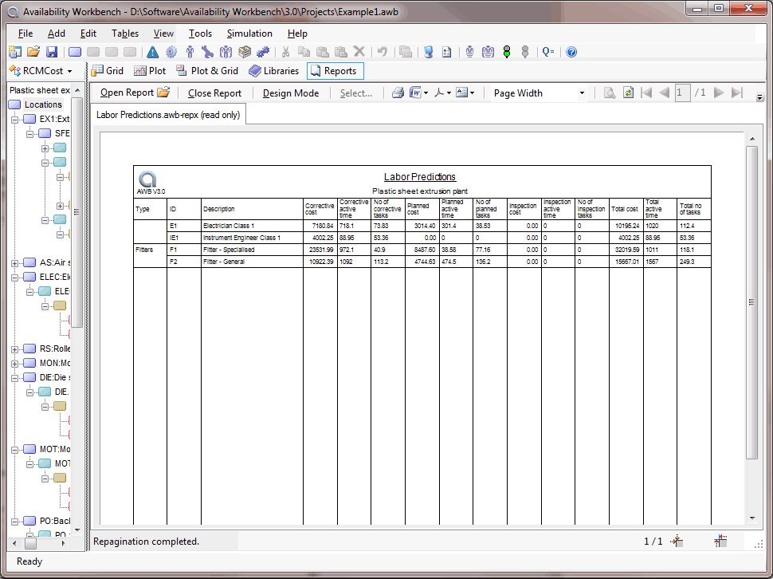Switch to Plot & Grid view
This screenshot has width=773, height=579.
pyautogui.click(x=206, y=71)
